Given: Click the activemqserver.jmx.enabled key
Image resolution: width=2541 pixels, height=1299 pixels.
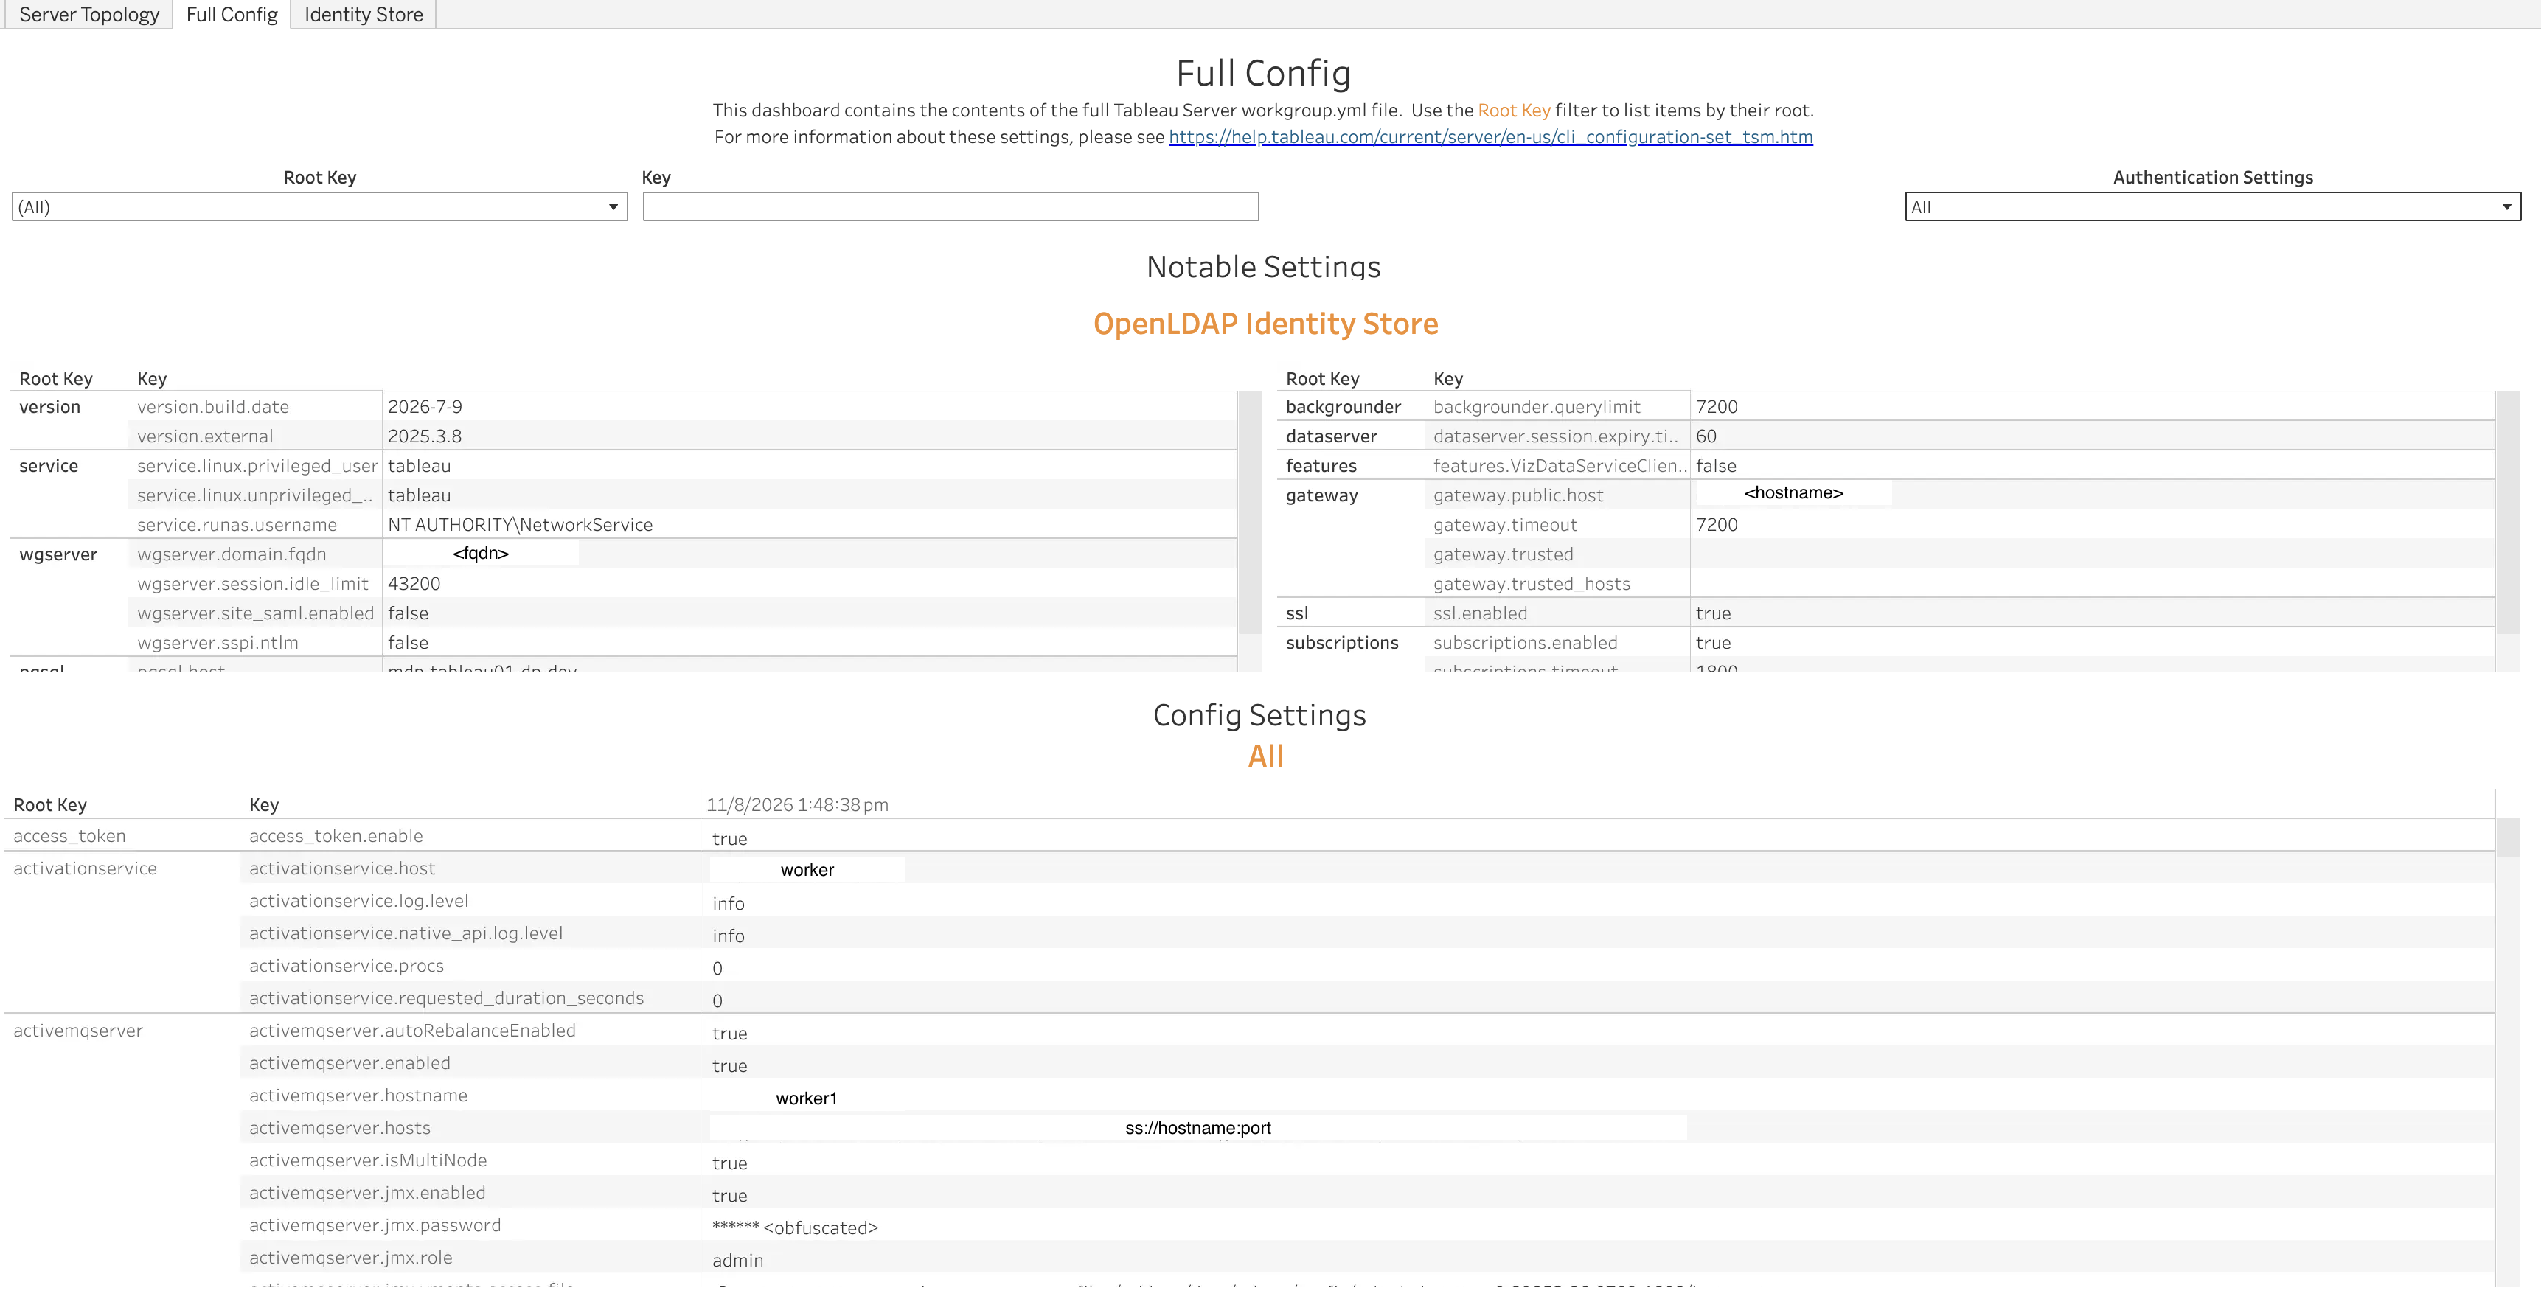Looking at the screenshot, I should (368, 1194).
